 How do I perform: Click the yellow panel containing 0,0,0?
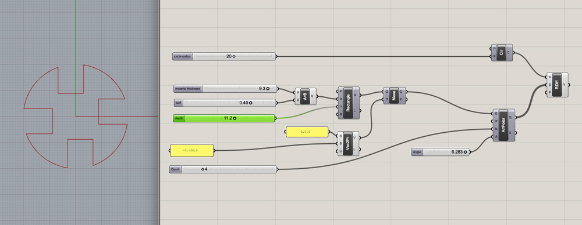point(307,132)
